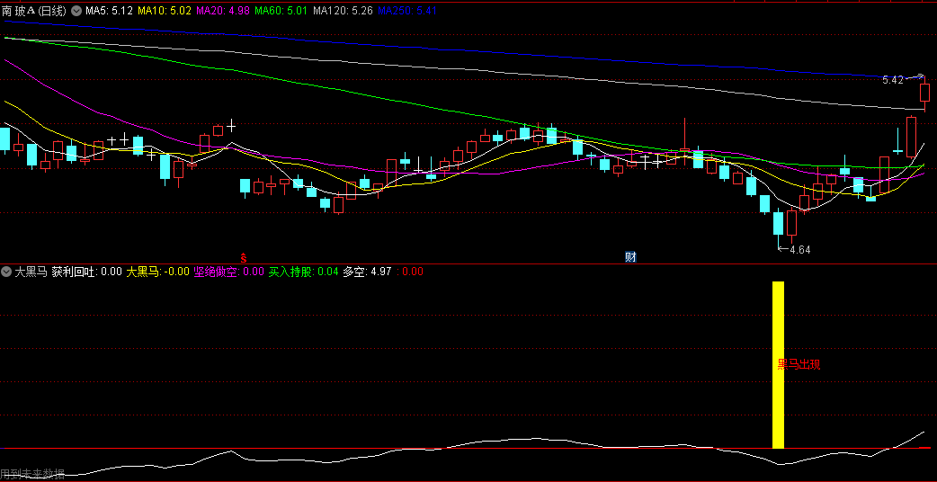Viewport: 937px width, 482px height.
Task: Click the cyan candlestick at the 4.64 low
Action: pyautogui.click(x=778, y=224)
